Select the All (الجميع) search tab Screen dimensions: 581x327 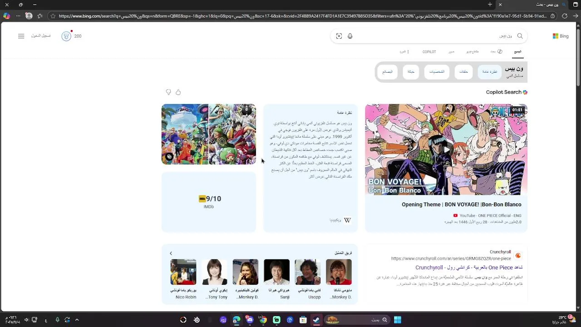pyautogui.click(x=517, y=52)
